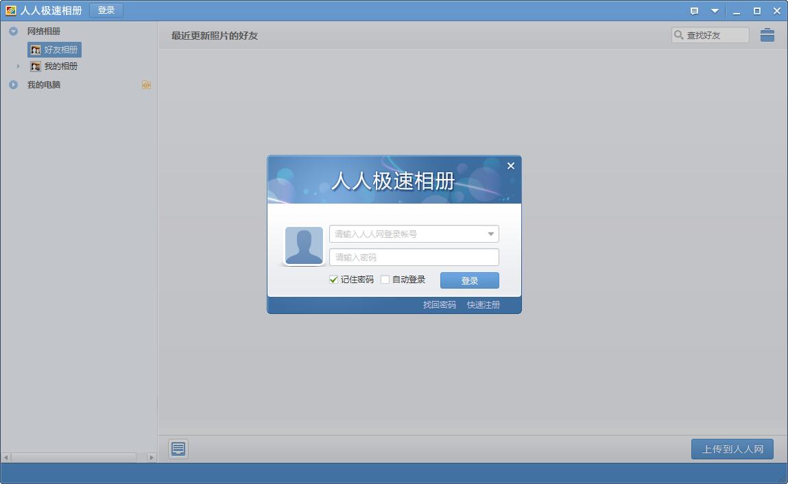
Task: Click the 查找好友 search field
Action: [710, 35]
